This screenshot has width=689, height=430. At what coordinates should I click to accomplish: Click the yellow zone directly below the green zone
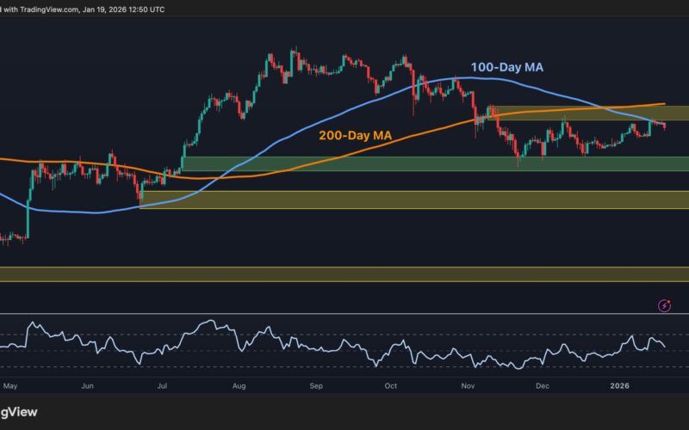click(413, 200)
